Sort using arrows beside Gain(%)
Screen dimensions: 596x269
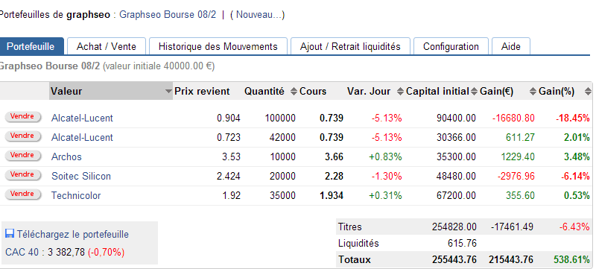588,91
